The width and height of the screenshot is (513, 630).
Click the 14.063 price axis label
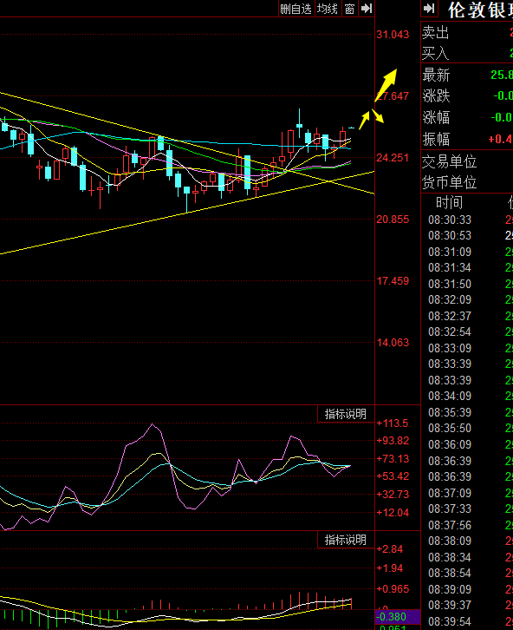pos(393,343)
